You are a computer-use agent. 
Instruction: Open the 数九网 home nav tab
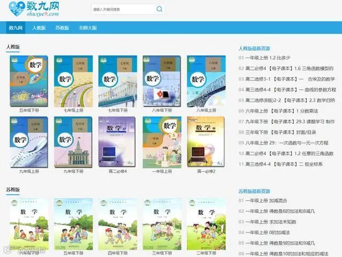pyautogui.click(x=15, y=28)
